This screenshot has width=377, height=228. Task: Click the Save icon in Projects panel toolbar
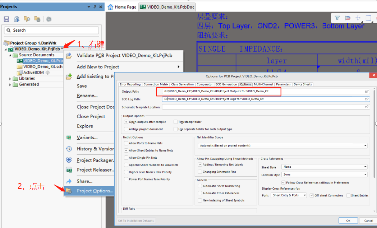pyautogui.click(x=6, y=19)
